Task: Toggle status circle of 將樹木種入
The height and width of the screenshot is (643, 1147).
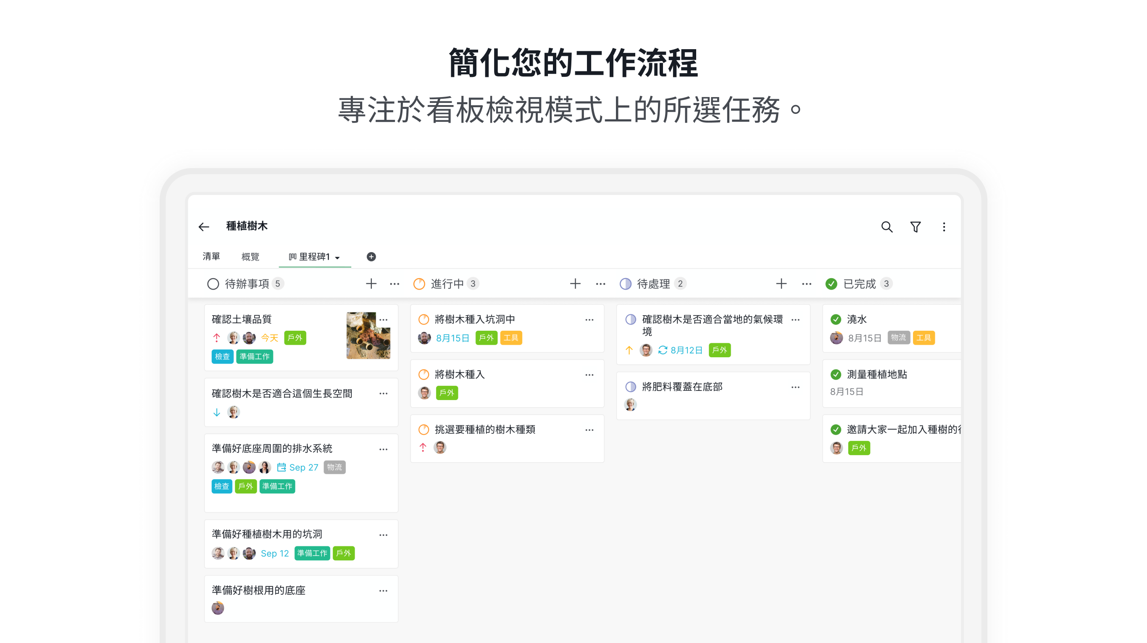Action: (x=424, y=374)
